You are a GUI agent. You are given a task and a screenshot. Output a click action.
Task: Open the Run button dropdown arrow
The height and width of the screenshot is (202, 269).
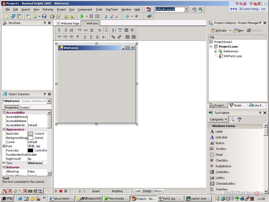[x=87, y=16]
